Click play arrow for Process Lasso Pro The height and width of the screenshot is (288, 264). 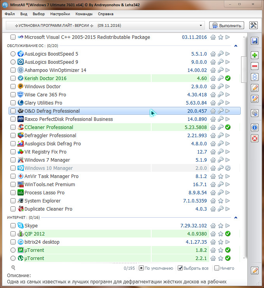point(227,192)
